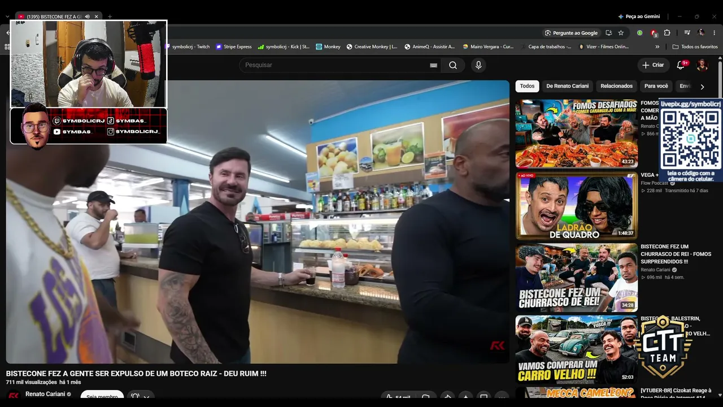Open the Chrome three-dot menu

coord(715,33)
